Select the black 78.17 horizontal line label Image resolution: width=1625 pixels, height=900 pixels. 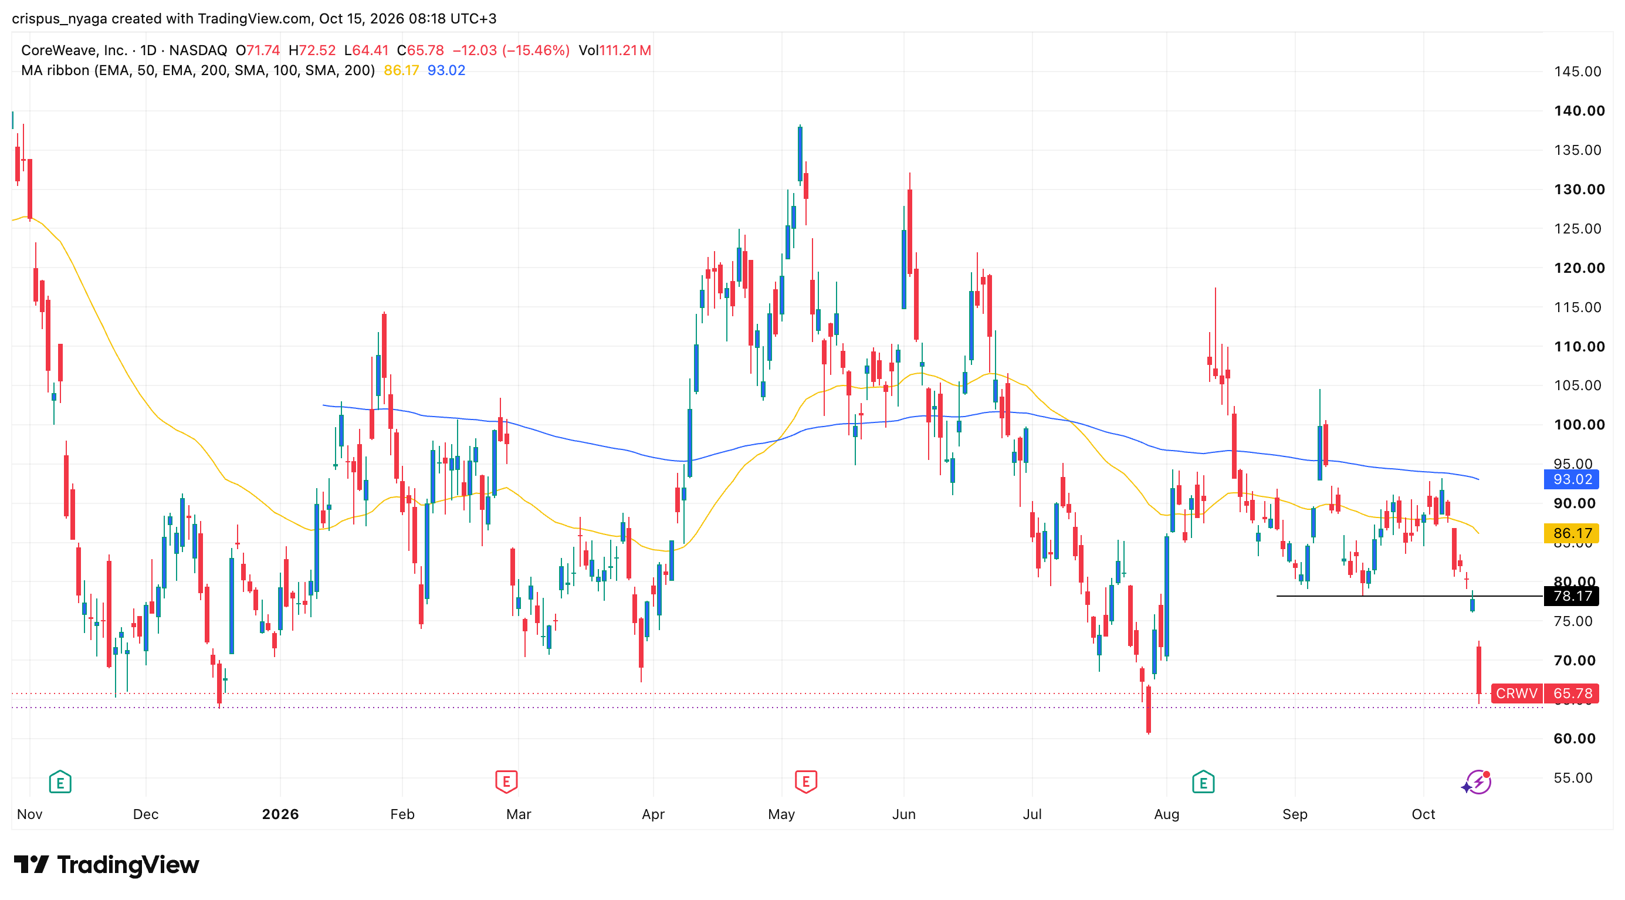point(1572,596)
